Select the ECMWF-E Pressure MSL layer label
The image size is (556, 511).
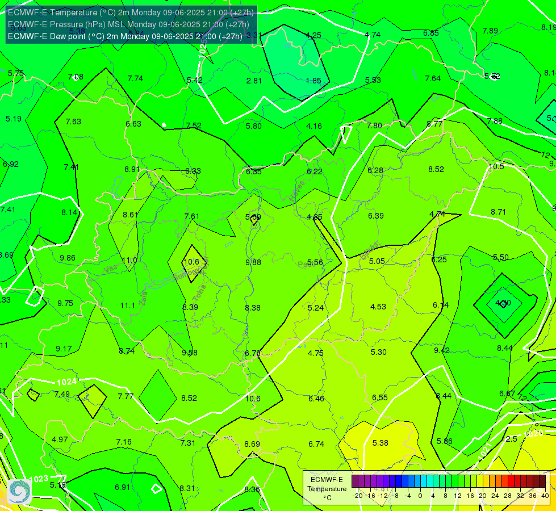(x=128, y=24)
